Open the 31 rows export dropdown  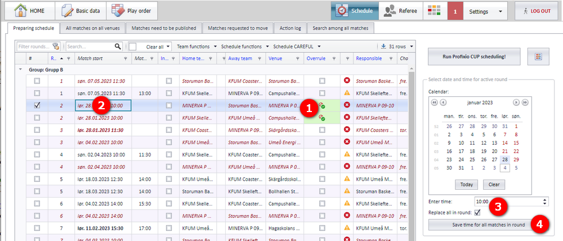pos(397,46)
